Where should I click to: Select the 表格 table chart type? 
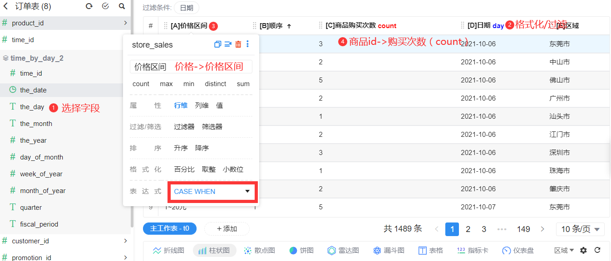[430, 250]
